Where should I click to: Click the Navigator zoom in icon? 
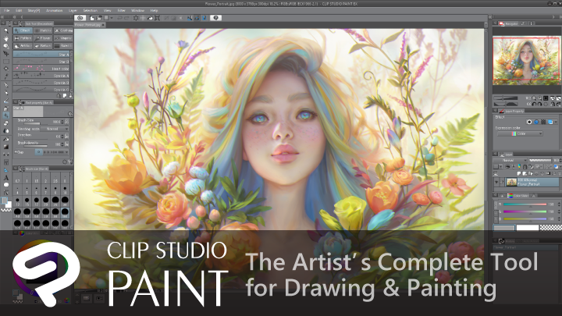coord(540,98)
